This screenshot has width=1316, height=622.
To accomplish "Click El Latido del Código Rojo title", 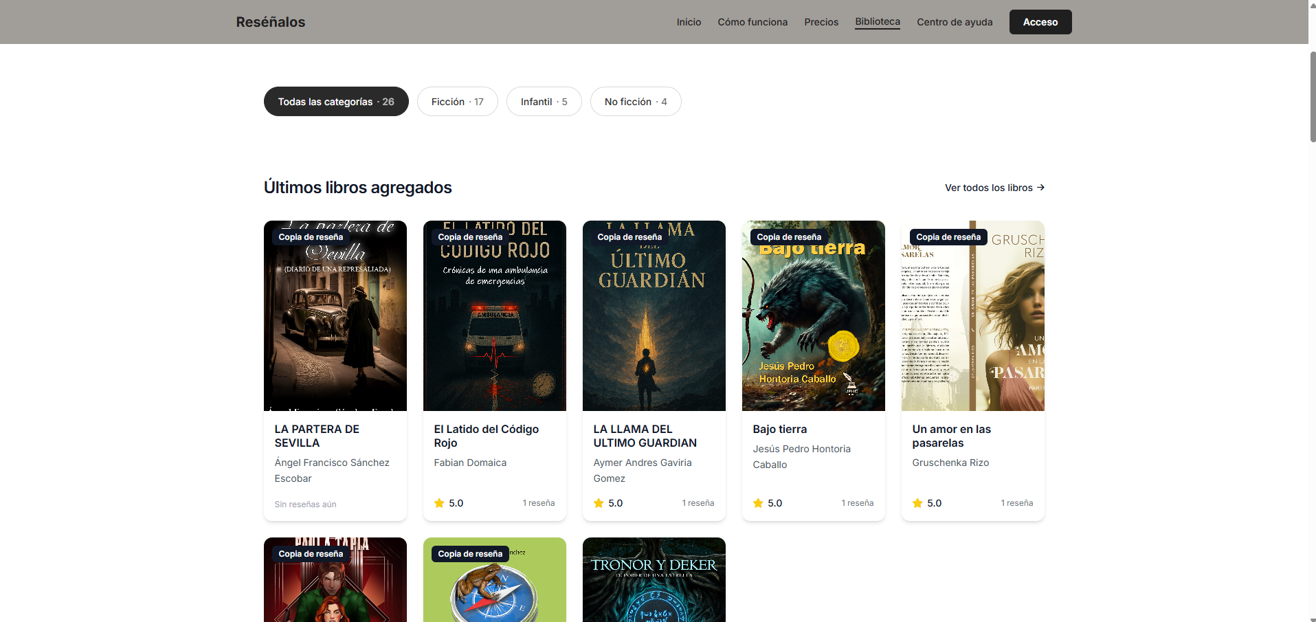I will [487, 436].
